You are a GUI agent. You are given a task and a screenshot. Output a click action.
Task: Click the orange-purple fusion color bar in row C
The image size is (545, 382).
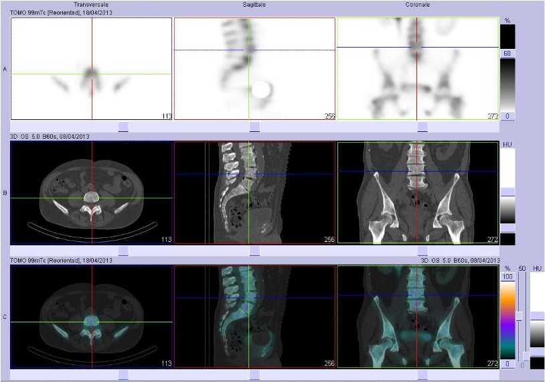[508, 320]
